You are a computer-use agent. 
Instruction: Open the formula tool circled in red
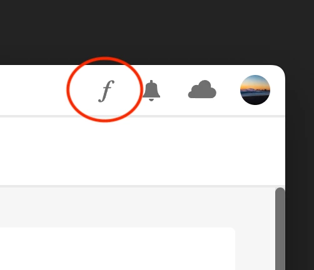106,91
